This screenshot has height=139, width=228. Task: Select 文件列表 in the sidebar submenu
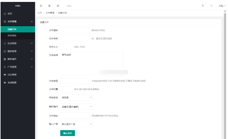click(x=18, y=35)
